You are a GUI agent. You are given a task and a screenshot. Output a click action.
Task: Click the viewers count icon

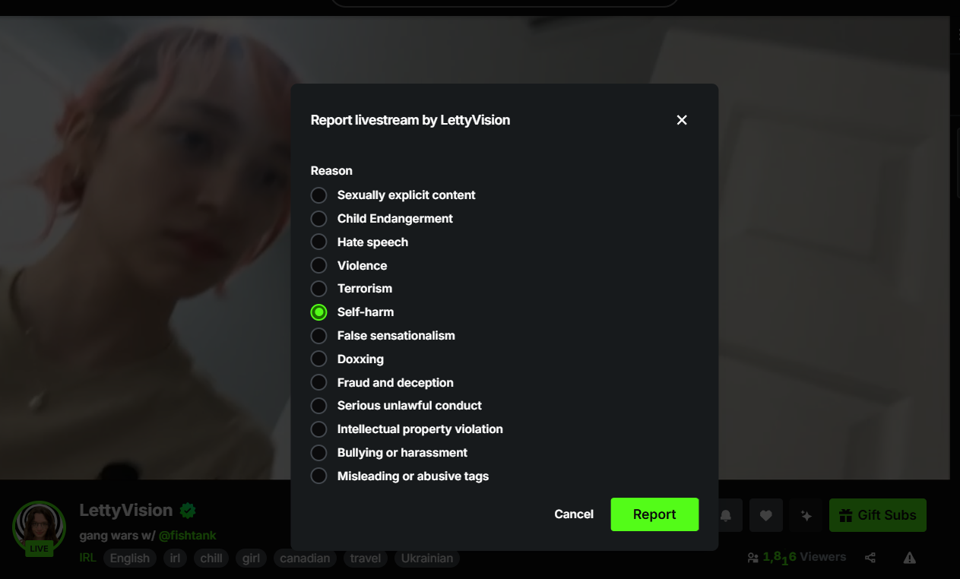[753, 558]
